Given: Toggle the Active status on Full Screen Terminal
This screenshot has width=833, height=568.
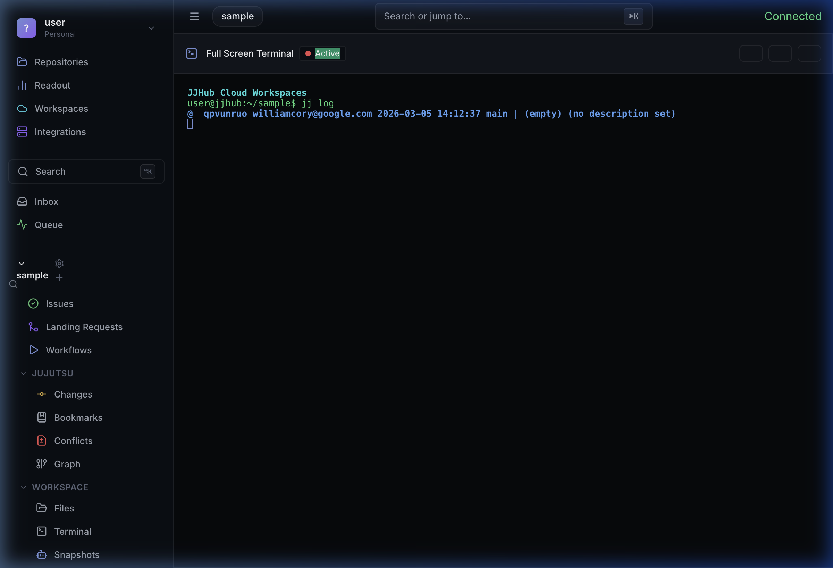Looking at the screenshot, I should point(322,53).
